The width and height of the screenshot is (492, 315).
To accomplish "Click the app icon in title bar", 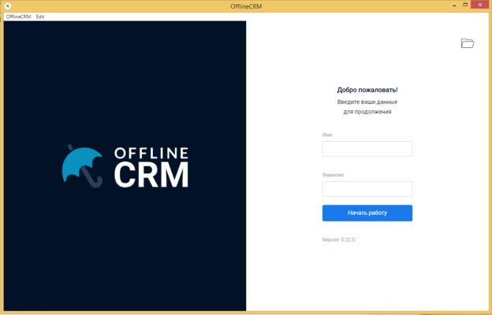I will 7,6.
